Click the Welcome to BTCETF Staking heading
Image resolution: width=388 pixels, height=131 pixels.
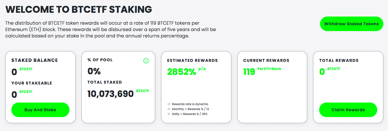[79, 9]
